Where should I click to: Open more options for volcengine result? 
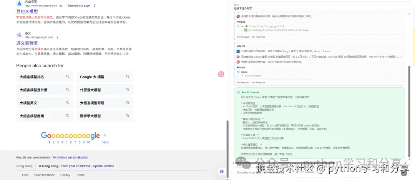pos(95,5)
